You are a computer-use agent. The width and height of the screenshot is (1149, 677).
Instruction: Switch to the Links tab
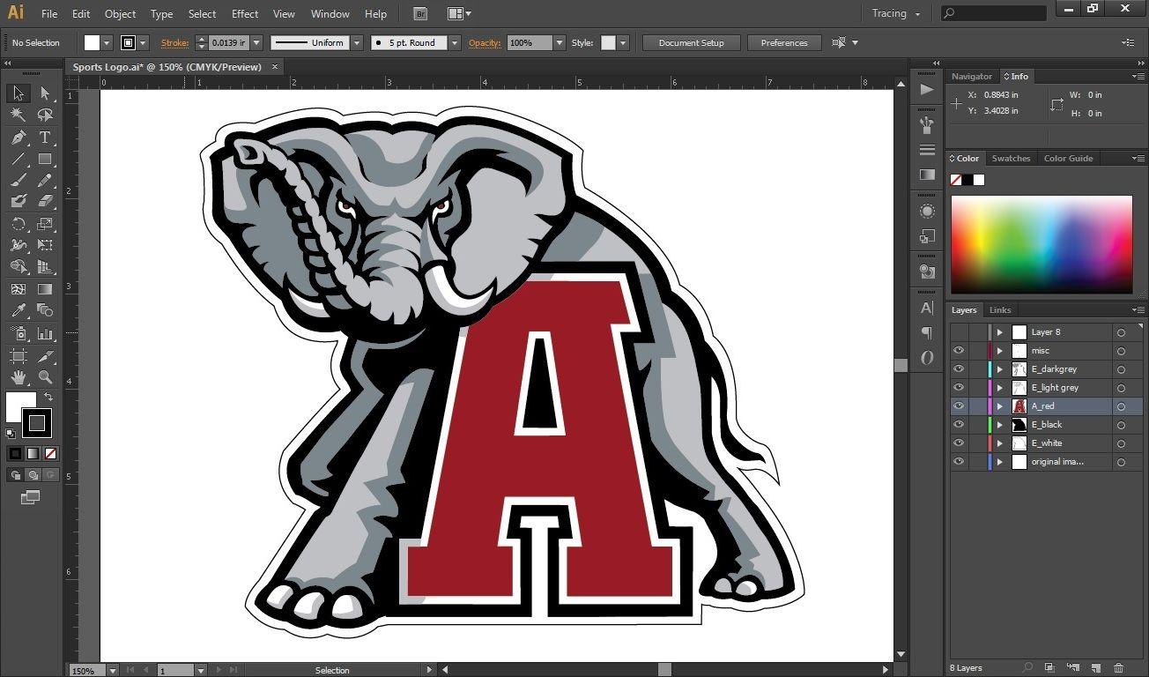tap(1000, 310)
